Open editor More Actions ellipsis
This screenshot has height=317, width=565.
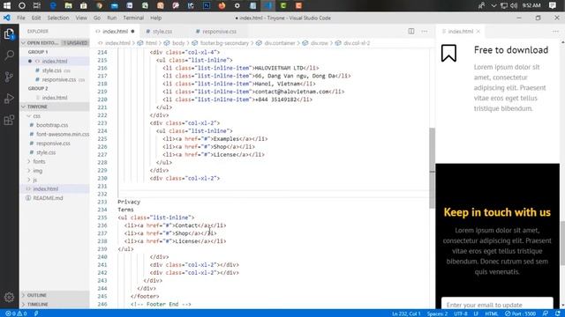pyautogui.click(x=425, y=32)
